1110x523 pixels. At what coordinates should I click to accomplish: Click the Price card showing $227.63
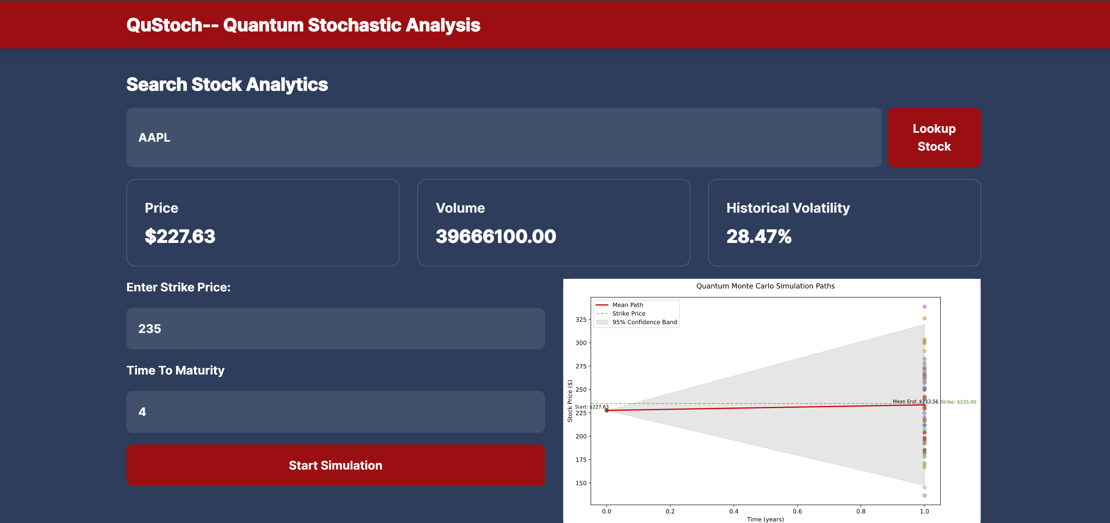pyautogui.click(x=262, y=222)
